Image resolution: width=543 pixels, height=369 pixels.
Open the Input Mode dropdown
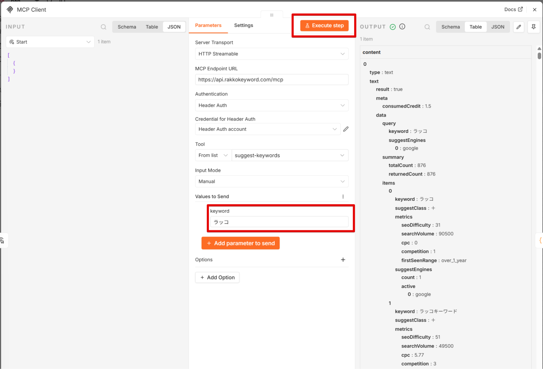coord(272,181)
